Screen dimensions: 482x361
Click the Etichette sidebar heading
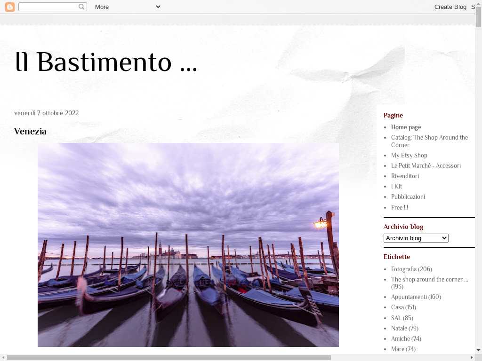pyautogui.click(x=396, y=257)
